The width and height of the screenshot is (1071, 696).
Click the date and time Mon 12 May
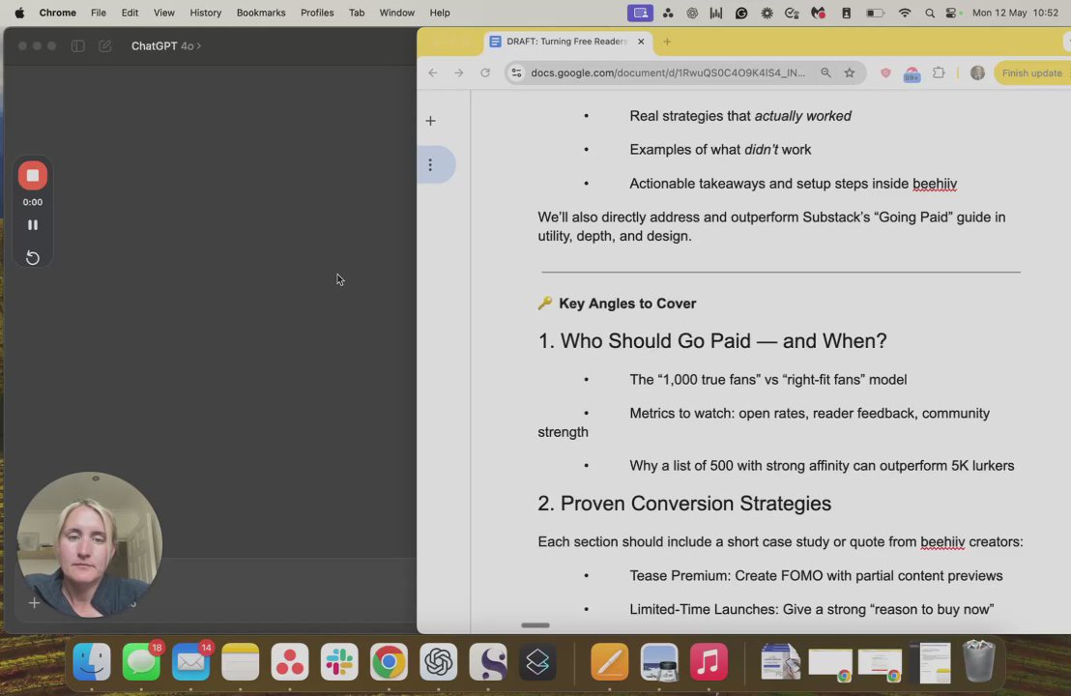(x=1015, y=13)
